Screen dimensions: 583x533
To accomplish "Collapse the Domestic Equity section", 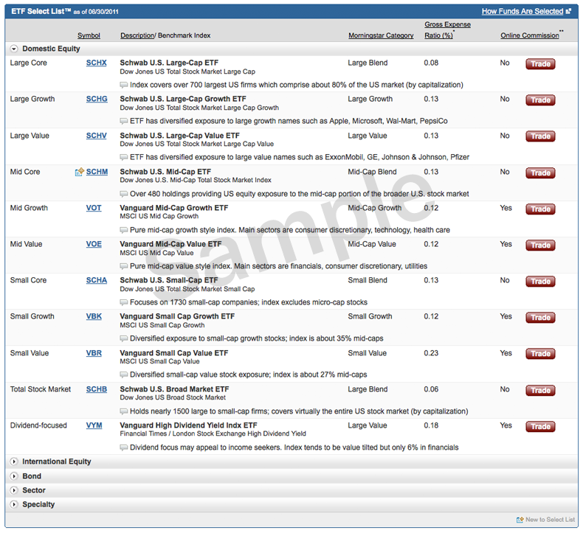I will click(x=14, y=49).
